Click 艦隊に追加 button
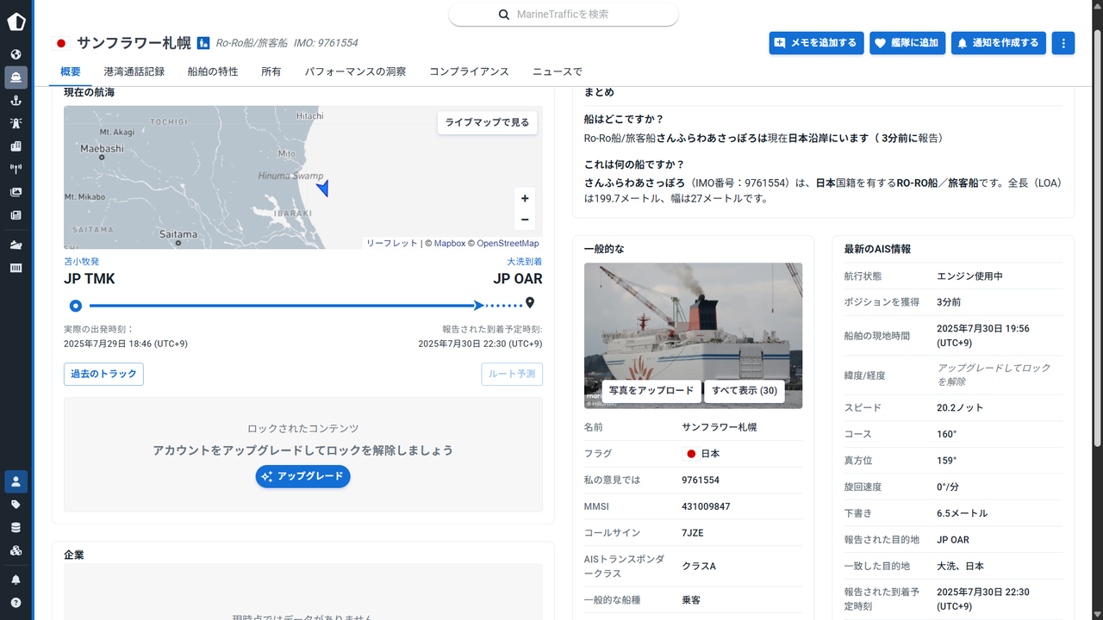This screenshot has height=620, width=1103. (907, 43)
